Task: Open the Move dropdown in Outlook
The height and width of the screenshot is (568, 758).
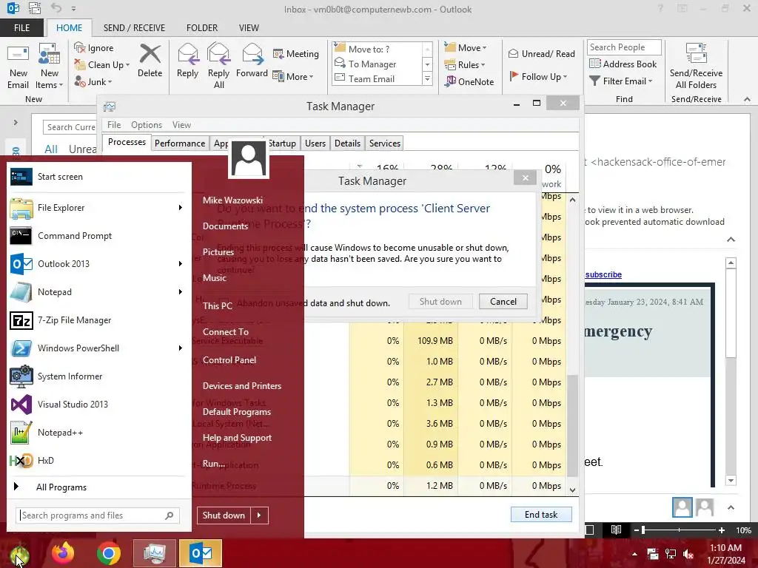Action: [466, 47]
